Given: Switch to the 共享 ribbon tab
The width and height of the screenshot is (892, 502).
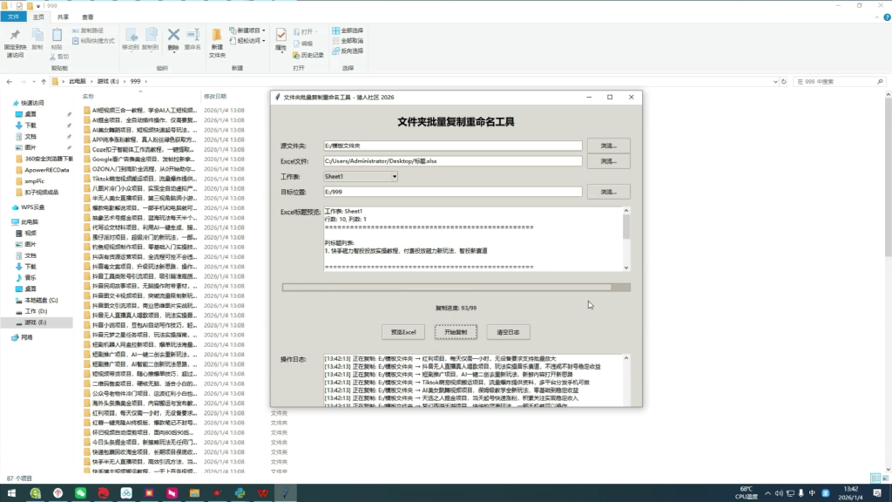Looking at the screenshot, I should [x=63, y=17].
